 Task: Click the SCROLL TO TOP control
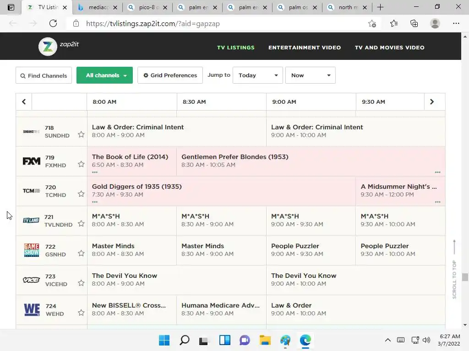click(x=454, y=270)
